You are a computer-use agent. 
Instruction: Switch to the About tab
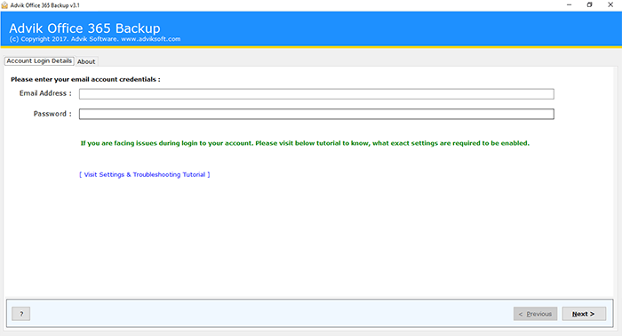click(x=86, y=61)
